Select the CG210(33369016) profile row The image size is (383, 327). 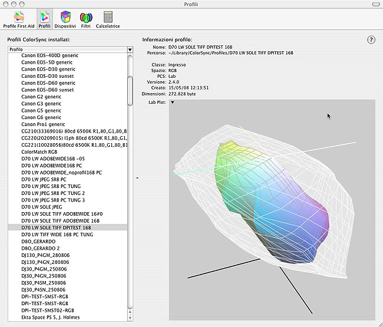click(x=68, y=131)
